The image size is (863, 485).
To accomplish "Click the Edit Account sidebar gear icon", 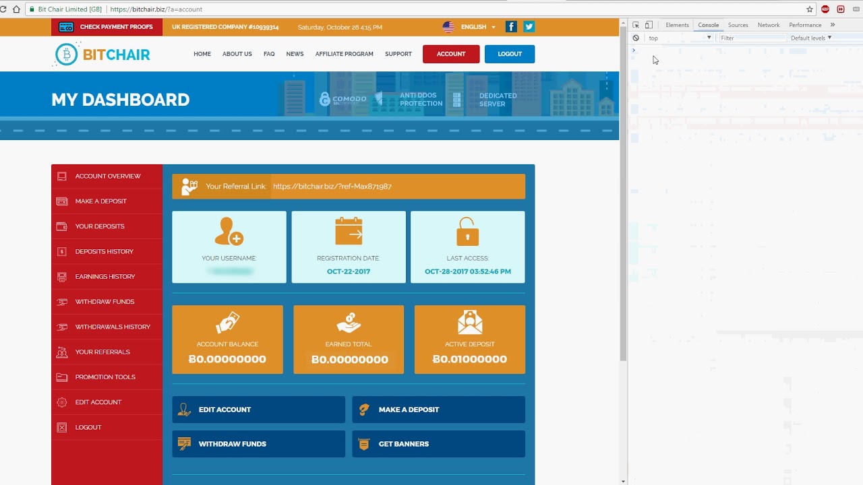I will (x=62, y=402).
